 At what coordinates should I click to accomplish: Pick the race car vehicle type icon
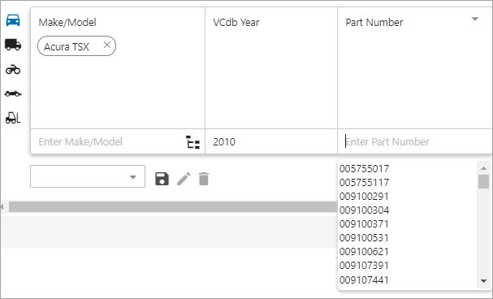pos(13,93)
